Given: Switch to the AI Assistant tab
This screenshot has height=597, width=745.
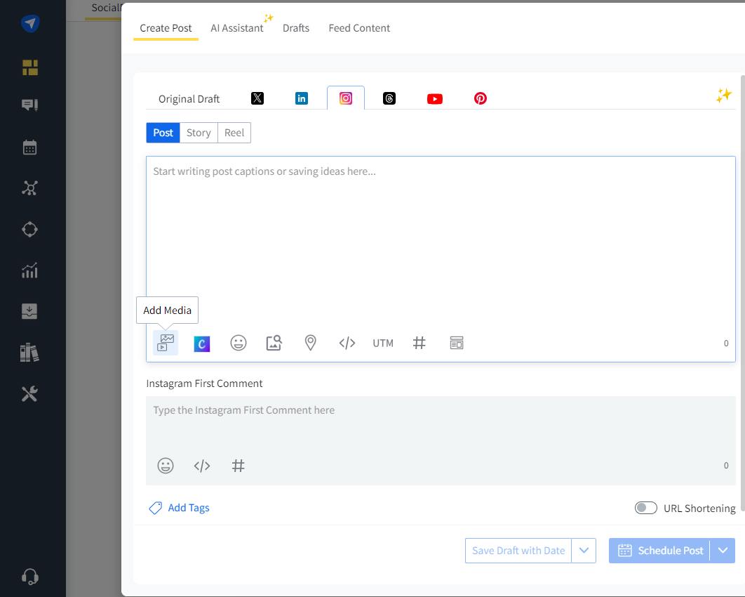Looking at the screenshot, I should coord(237,28).
